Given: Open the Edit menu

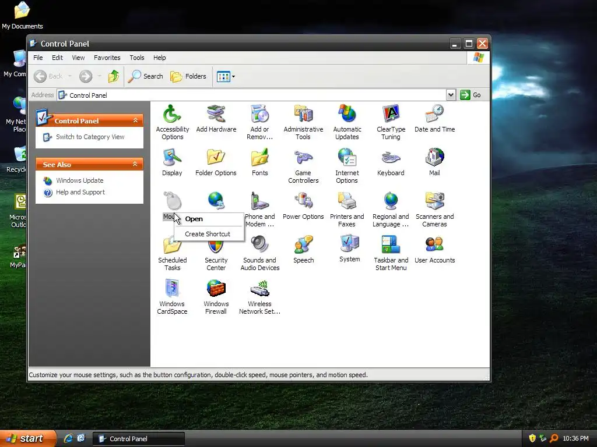Looking at the screenshot, I should point(58,58).
